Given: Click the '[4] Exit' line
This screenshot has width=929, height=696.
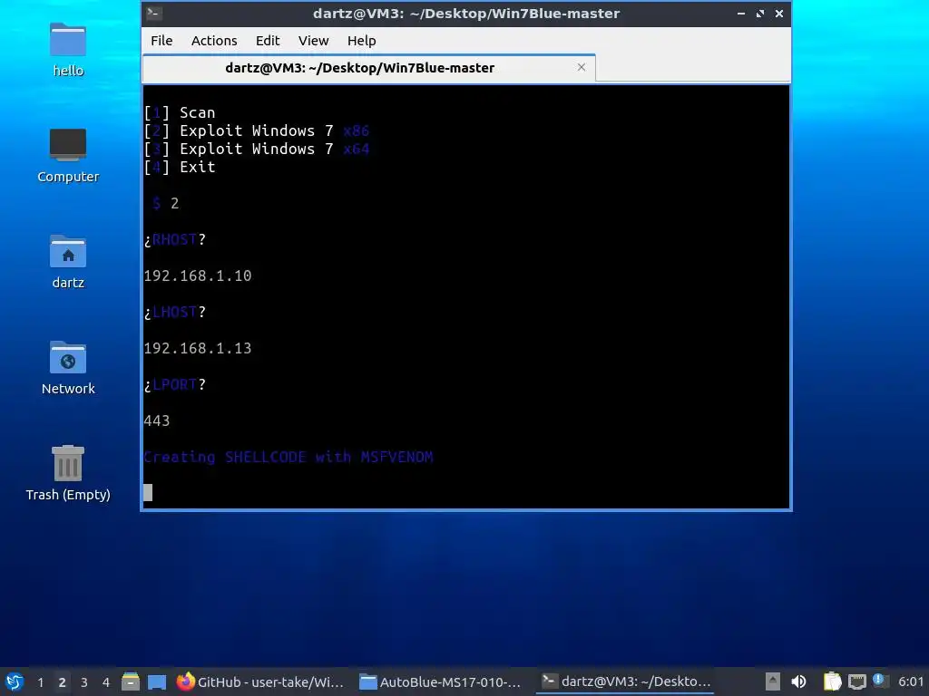Looking at the screenshot, I should click(180, 168).
